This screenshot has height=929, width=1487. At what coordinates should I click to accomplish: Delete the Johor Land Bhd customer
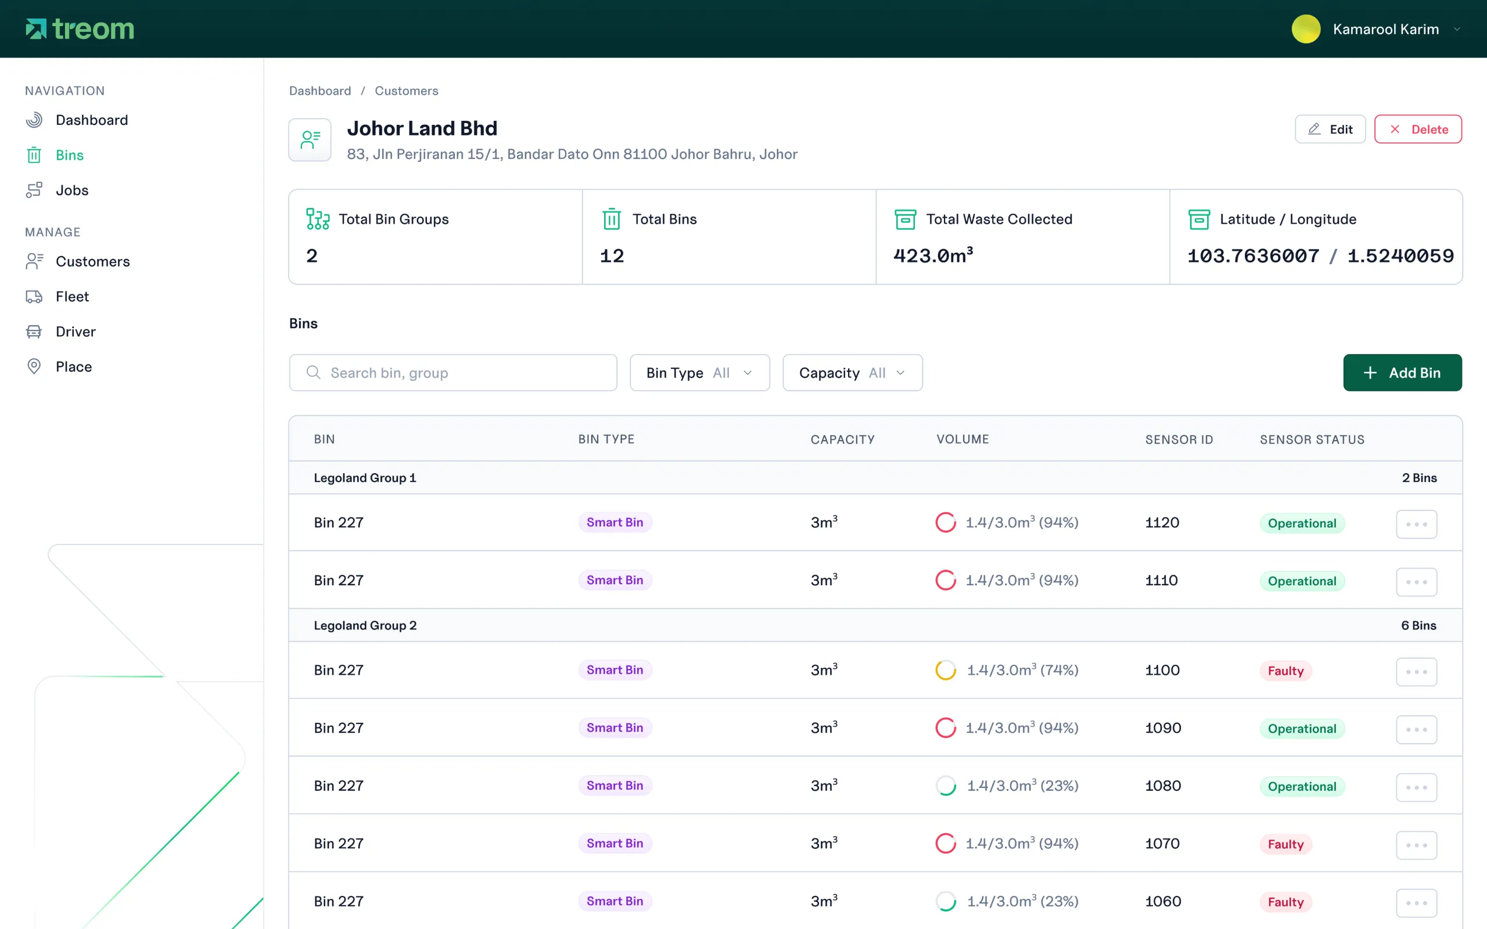[x=1418, y=129]
